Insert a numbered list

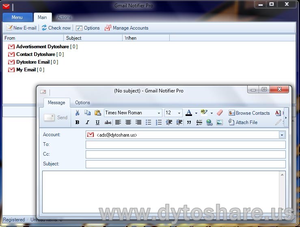[159, 122]
